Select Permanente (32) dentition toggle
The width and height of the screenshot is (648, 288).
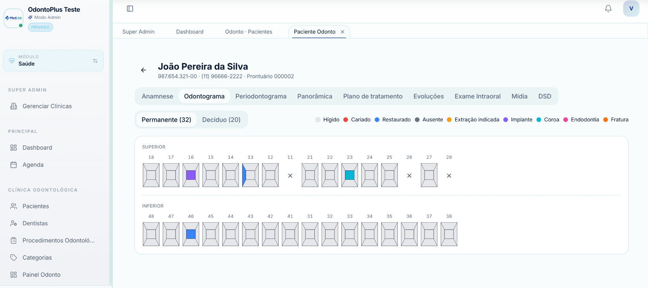166,120
